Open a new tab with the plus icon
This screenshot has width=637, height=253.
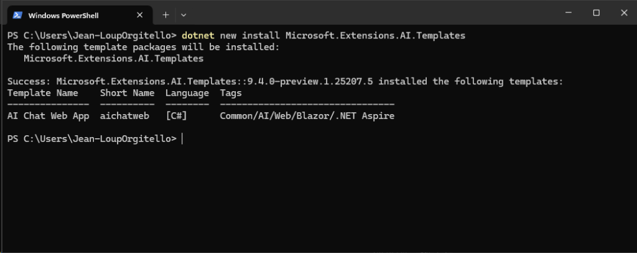coord(165,15)
